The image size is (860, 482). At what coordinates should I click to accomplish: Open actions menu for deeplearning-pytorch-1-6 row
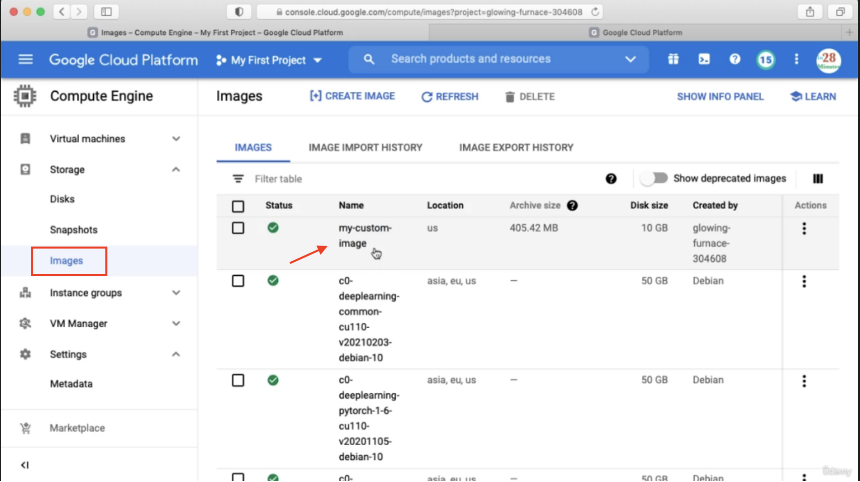[804, 381]
